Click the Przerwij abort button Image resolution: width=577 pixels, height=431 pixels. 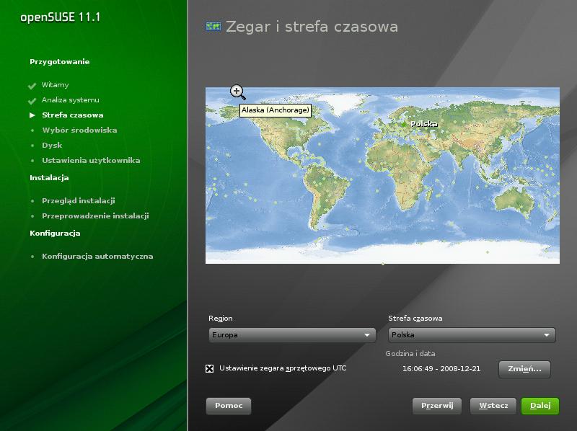[x=437, y=406]
